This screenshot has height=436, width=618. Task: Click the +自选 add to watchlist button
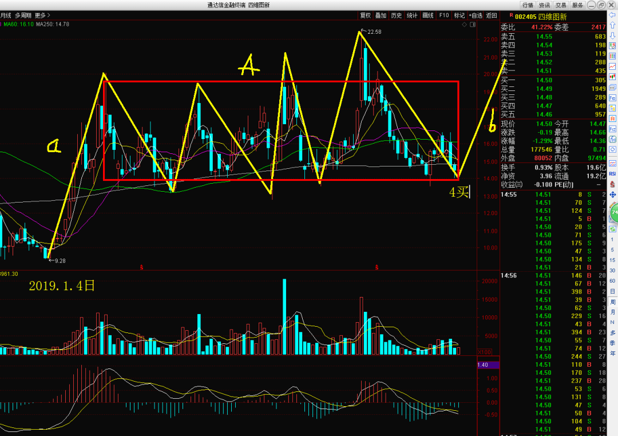point(476,15)
